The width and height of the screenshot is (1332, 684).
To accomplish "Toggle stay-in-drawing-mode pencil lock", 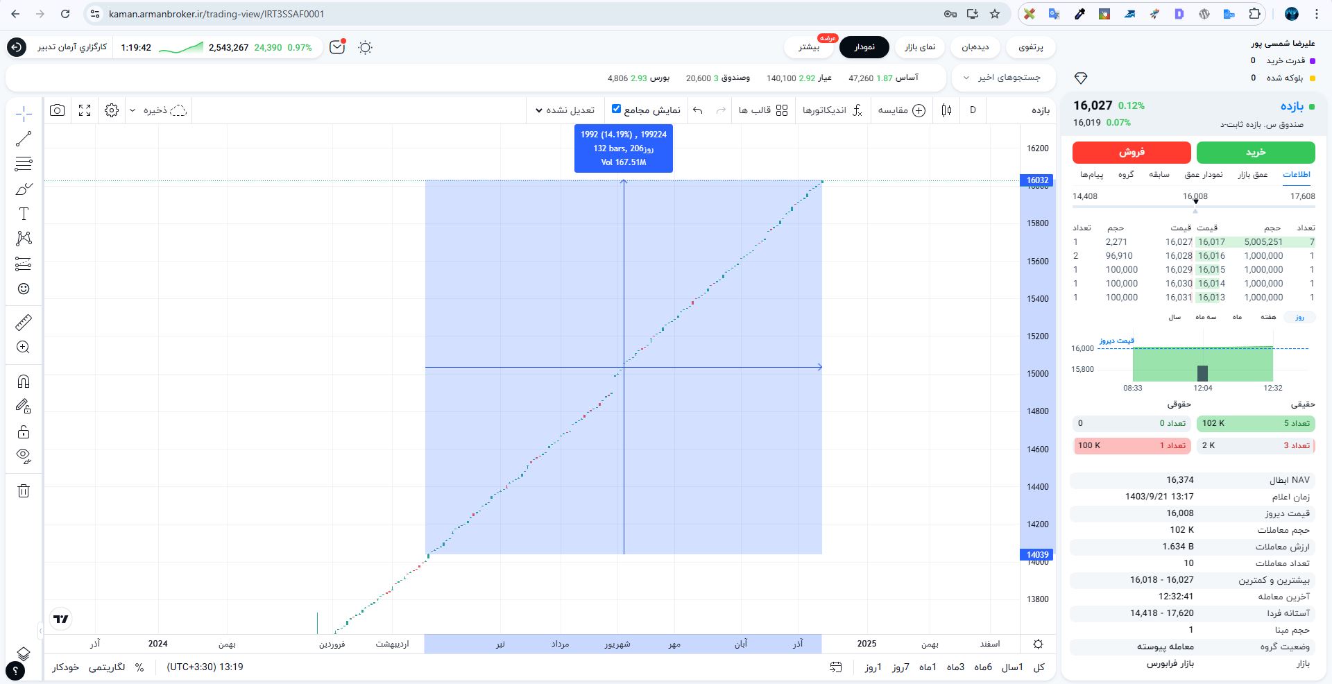I will tap(24, 407).
